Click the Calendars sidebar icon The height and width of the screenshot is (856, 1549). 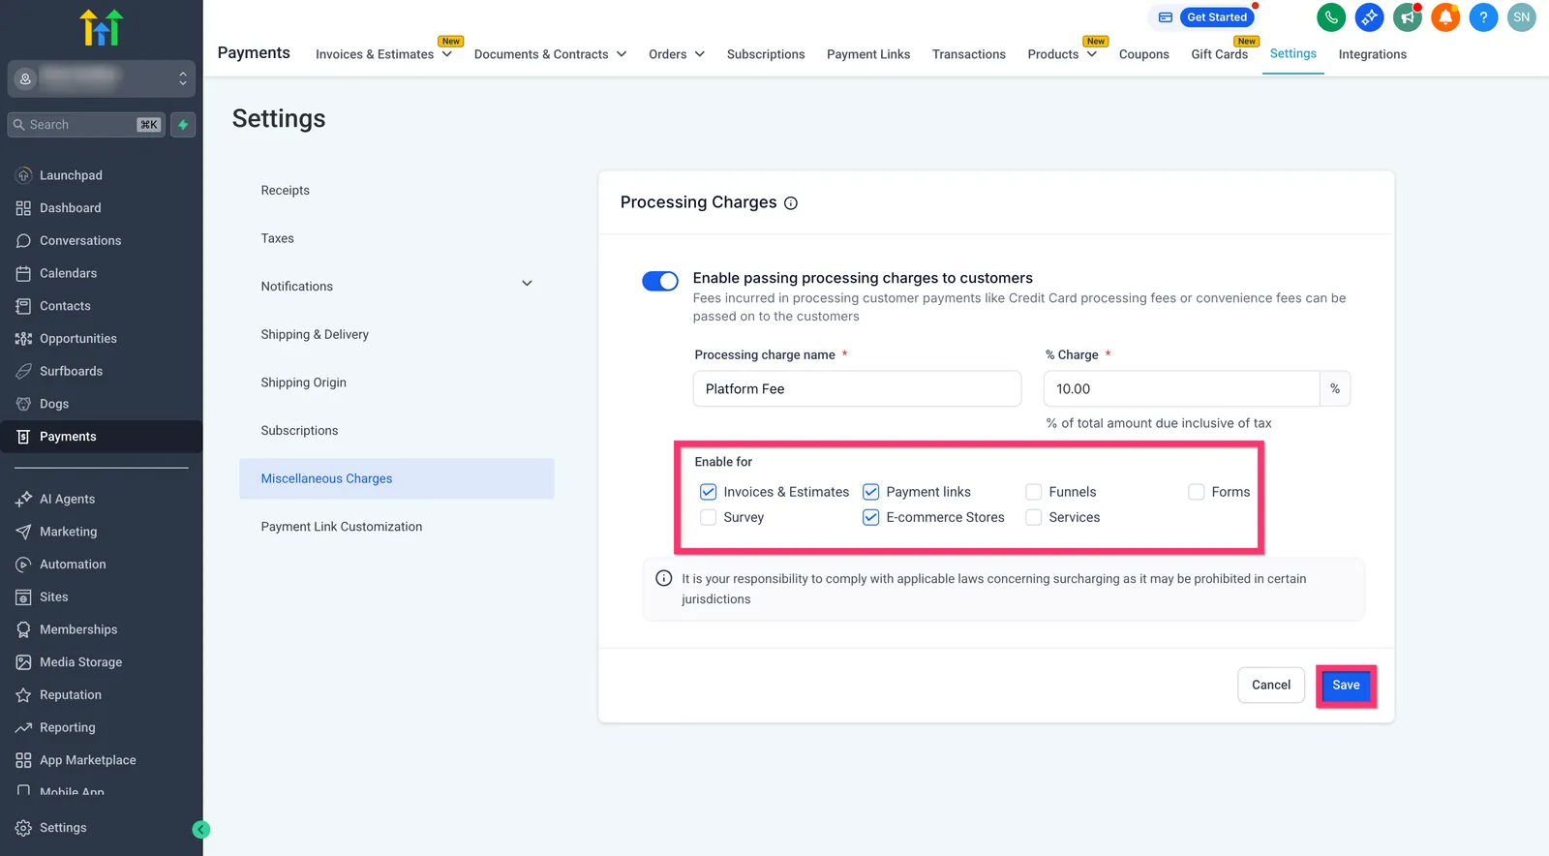coord(24,273)
